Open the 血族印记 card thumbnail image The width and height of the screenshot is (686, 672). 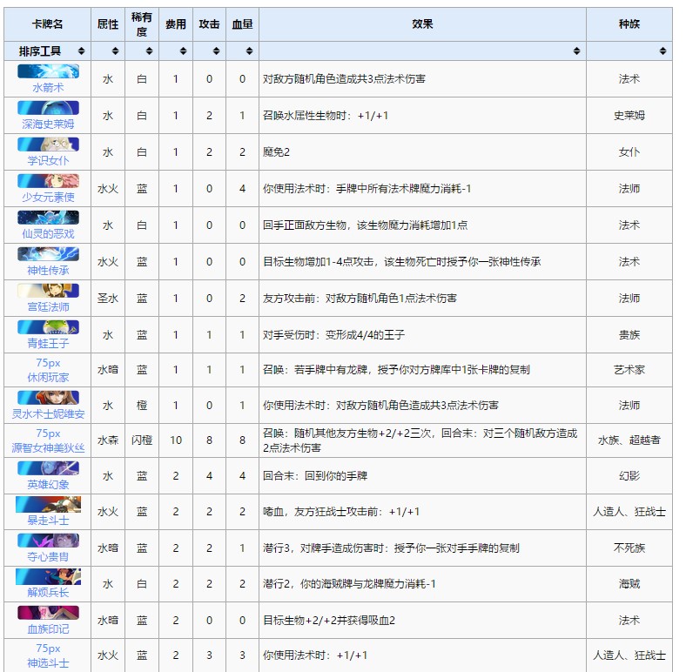pyautogui.click(x=48, y=613)
